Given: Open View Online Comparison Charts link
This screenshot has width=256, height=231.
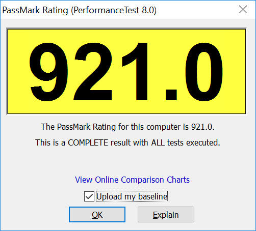Looking at the screenshot, I should pyautogui.click(x=132, y=180).
